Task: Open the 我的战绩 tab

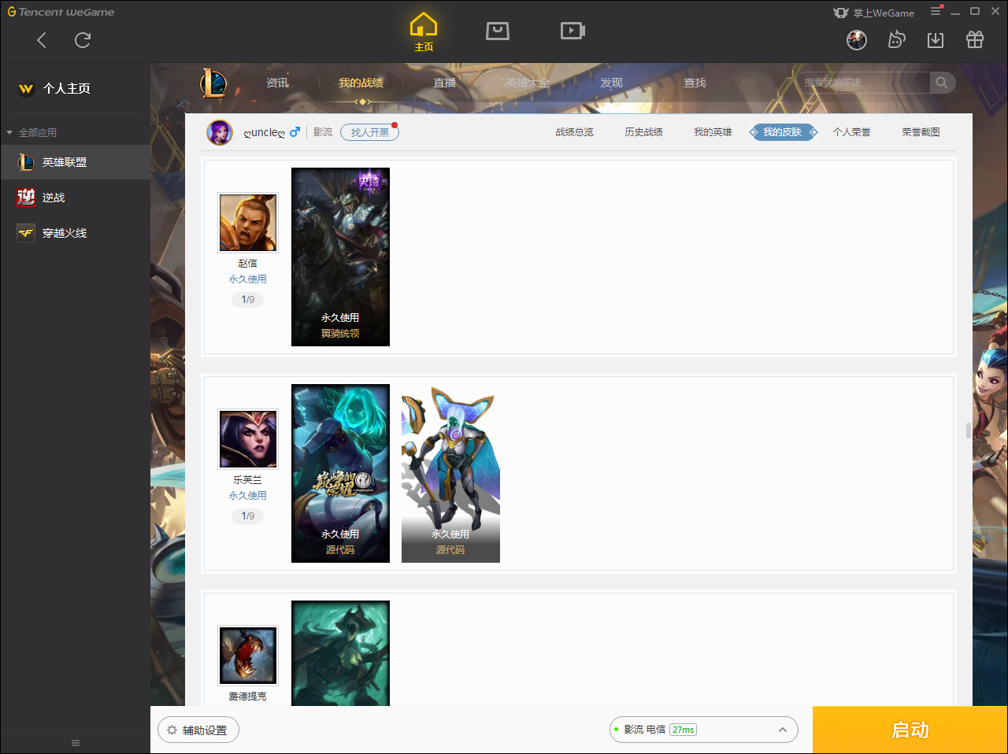Action: pyautogui.click(x=361, y=83)
